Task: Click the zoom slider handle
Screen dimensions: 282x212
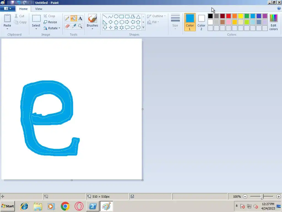Action: (262, 197)
